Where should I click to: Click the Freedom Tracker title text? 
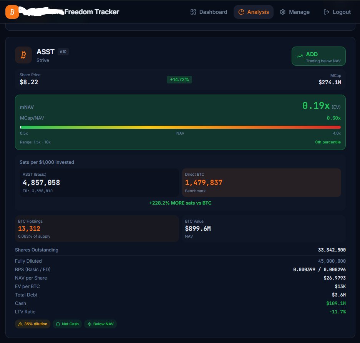[91, 12]
